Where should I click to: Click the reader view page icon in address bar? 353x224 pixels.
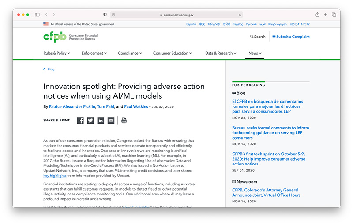[x=113, y=15]
